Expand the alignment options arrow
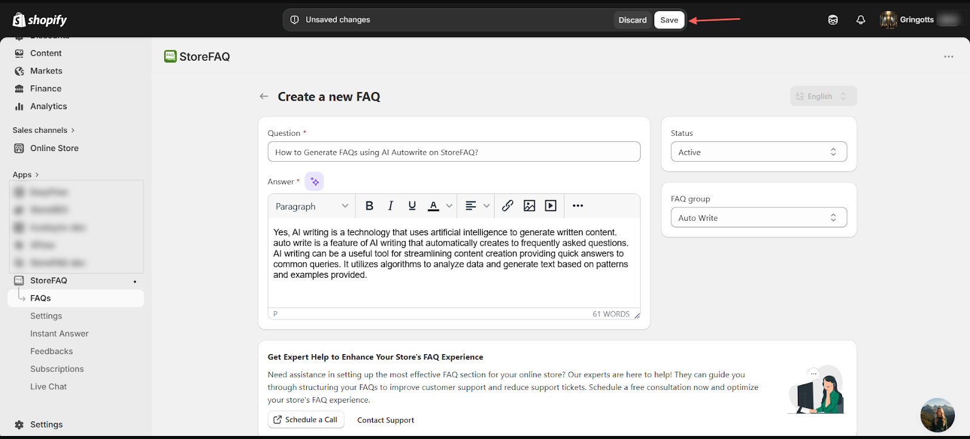This screenshot has height=439, width=970. (x=486, y=206)
